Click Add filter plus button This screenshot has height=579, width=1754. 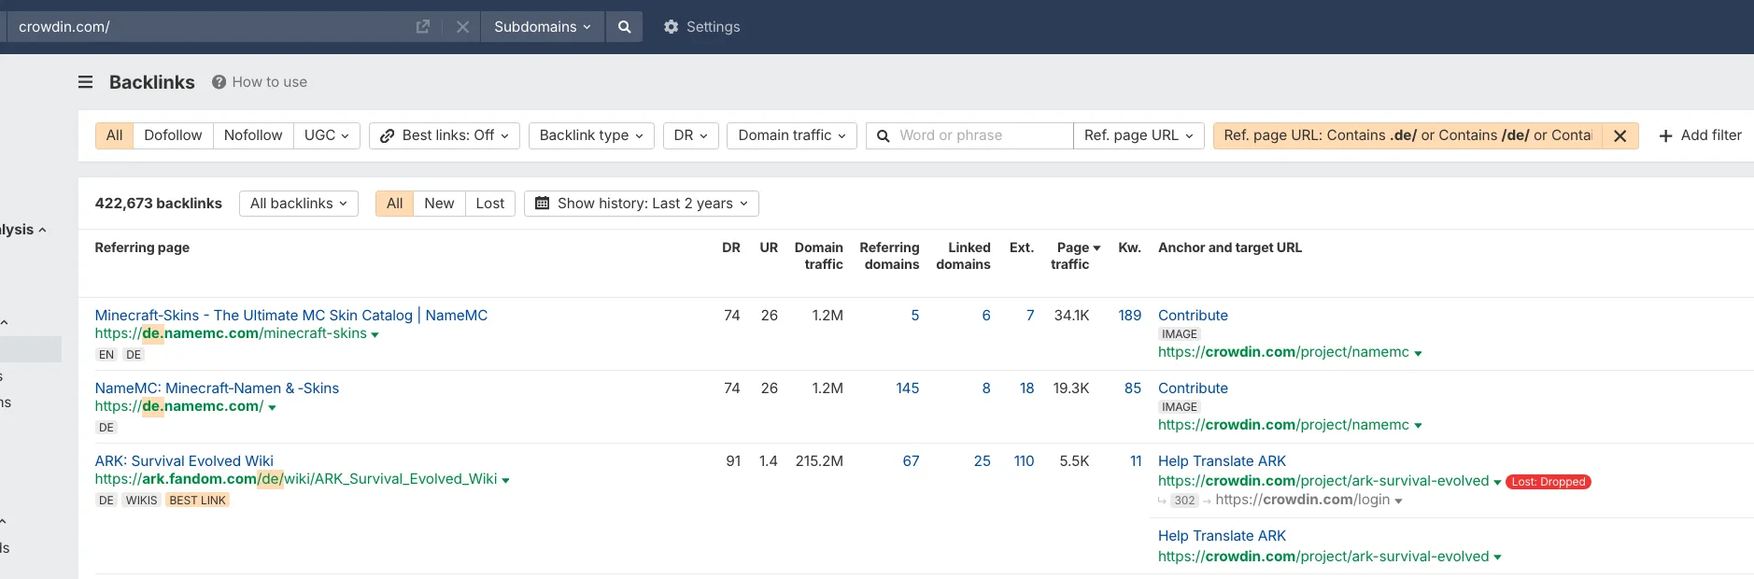pos(1700,135)
